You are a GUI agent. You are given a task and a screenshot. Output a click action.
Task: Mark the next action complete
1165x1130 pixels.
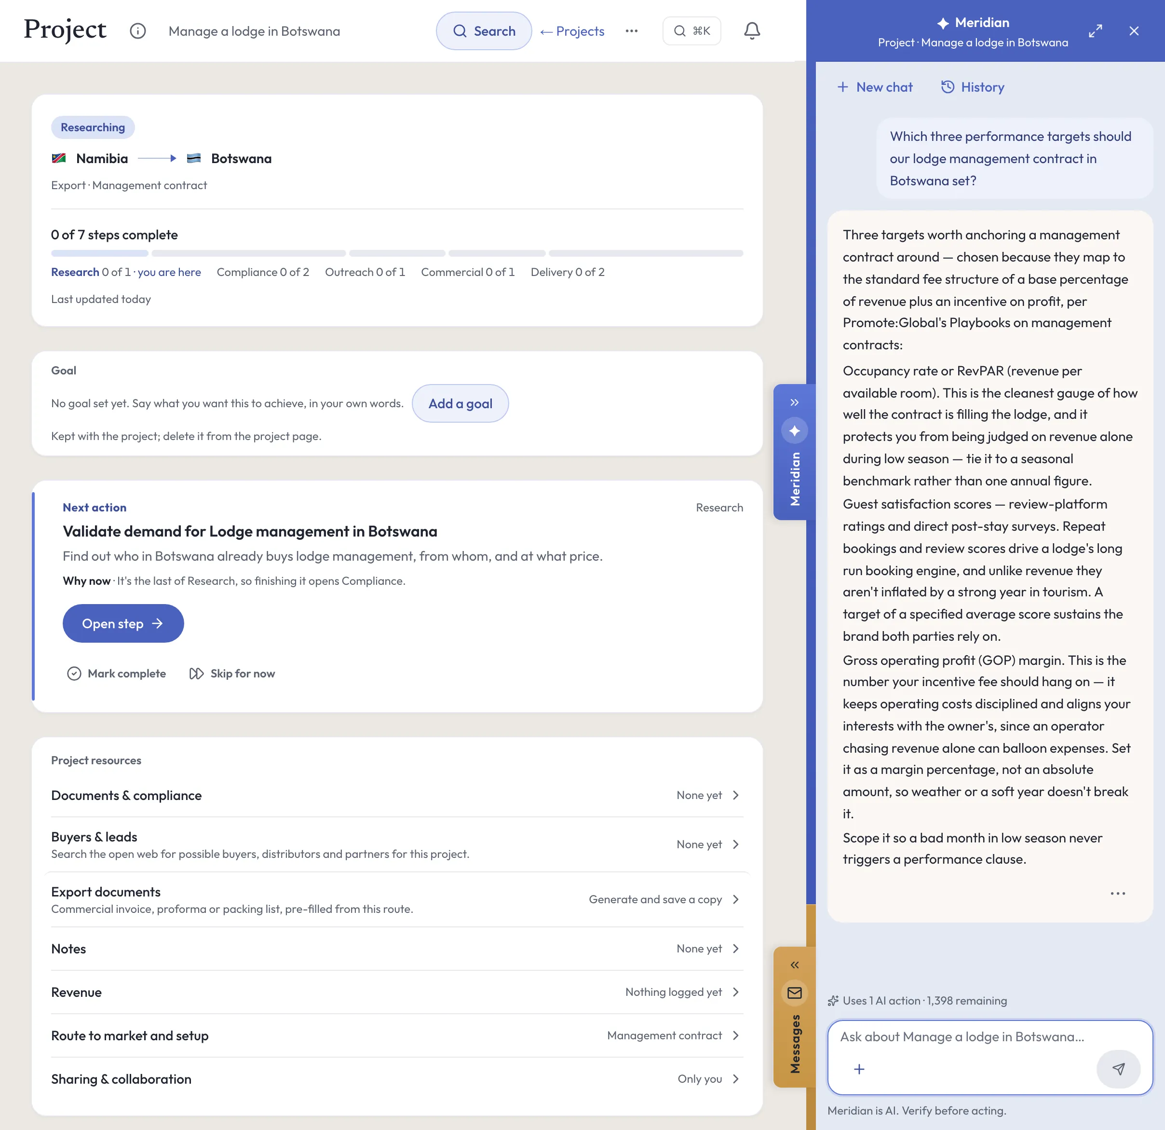(x=117, y=673)
